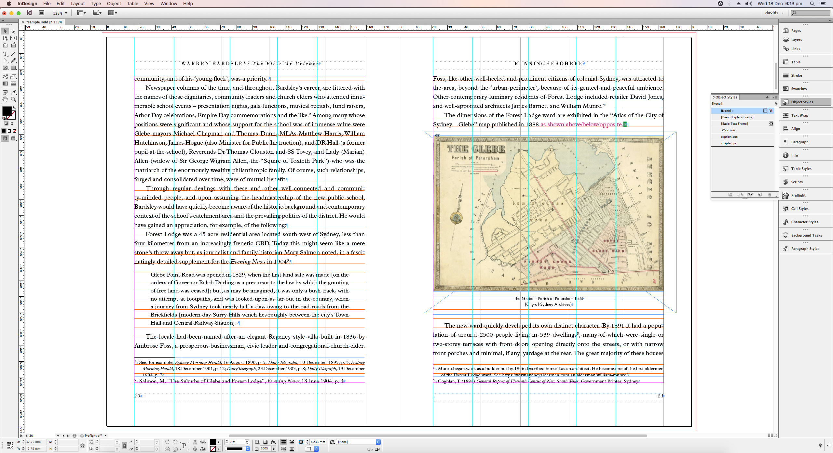Select the Pencil tool
The height and width of the screenshot is (453, 833).
pyautogui.click(x=13, y=61)
